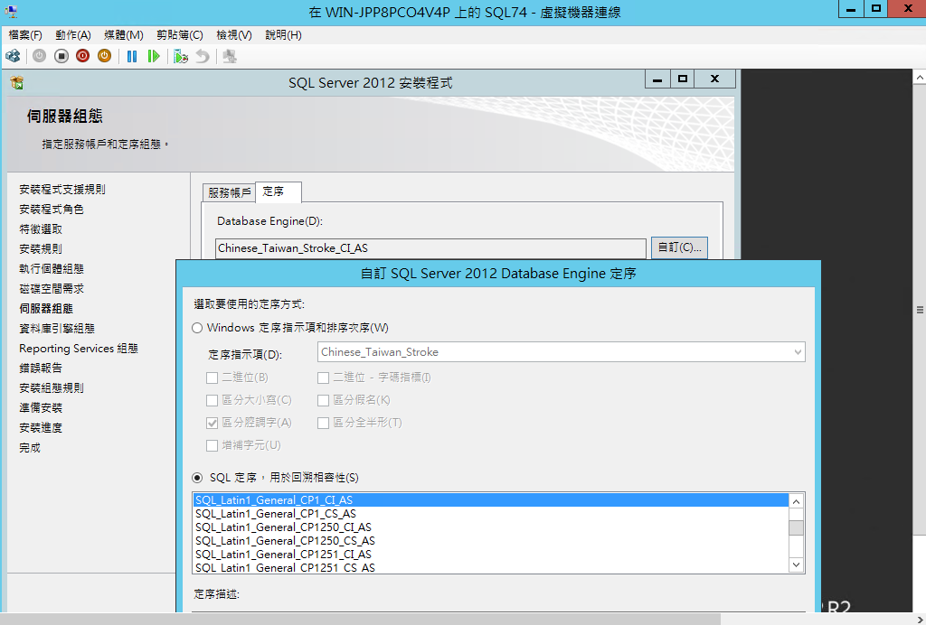Click 特徵選取 in the setup steps
This screenshot has width=926, height=625.
[x=41, y=229]
